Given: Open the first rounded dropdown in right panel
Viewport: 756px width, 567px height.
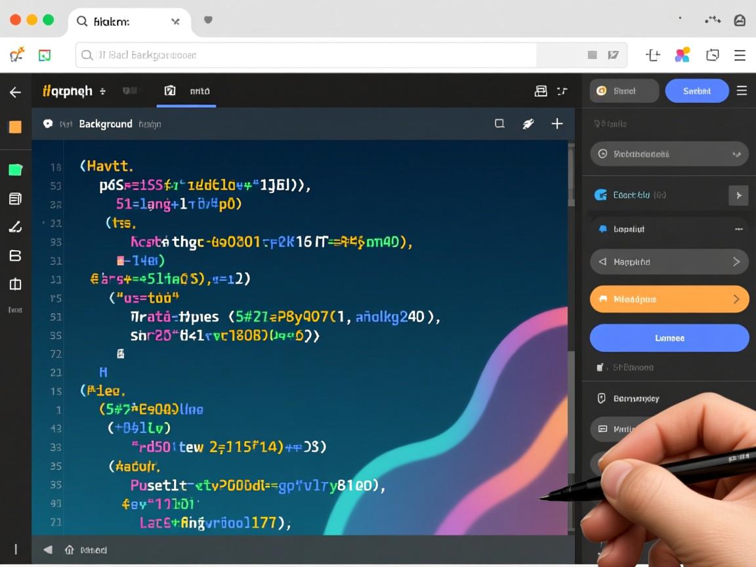Looking at the screenshot, I should pyautogui.click(x=669, y=154).
